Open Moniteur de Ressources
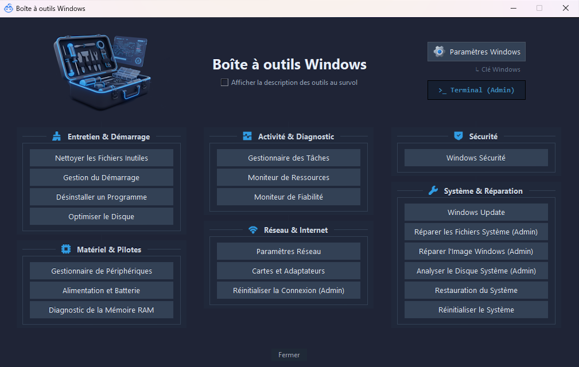 pos(289,177)
